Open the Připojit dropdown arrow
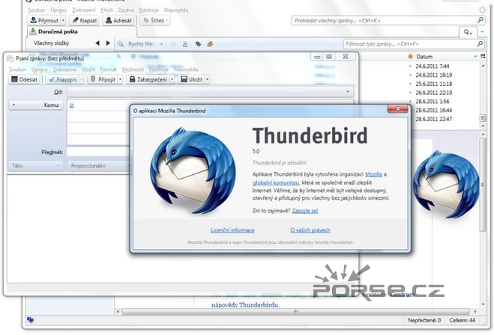Screen dimensions: 494x335 [x=121, y=79]
